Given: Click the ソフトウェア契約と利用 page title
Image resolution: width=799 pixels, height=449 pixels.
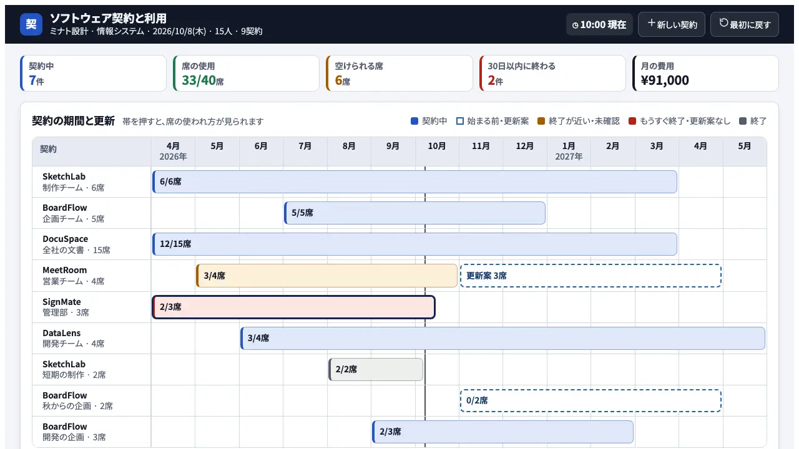Looking at the screenshot, I should (108, 18).
